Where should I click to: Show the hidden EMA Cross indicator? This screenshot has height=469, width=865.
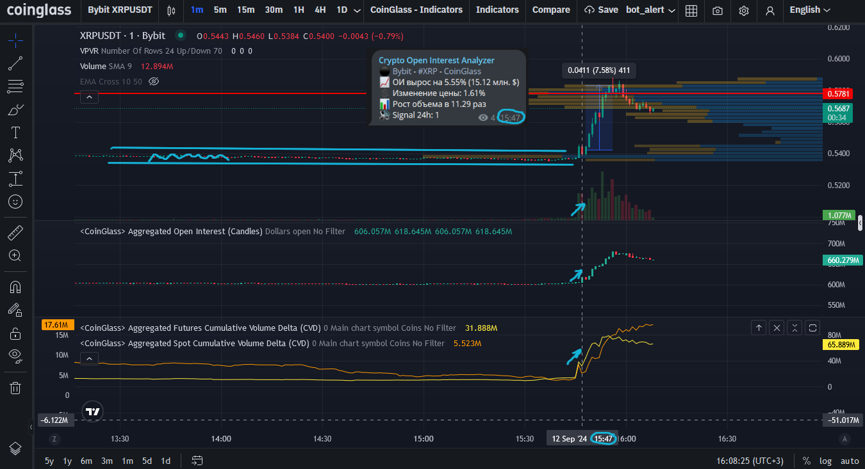[153, 81]
